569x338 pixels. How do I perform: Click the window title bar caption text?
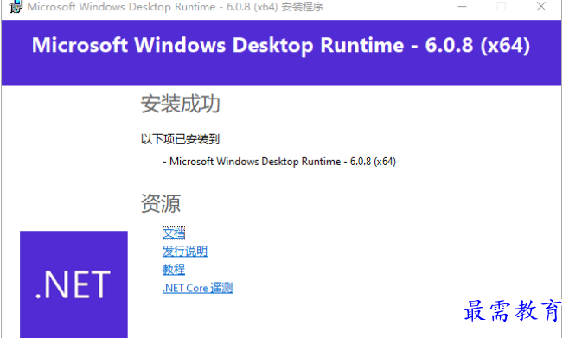[x=176, y=7]
